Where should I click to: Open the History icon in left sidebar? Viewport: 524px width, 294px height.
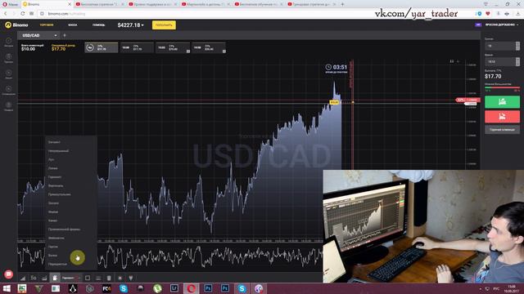9,42
